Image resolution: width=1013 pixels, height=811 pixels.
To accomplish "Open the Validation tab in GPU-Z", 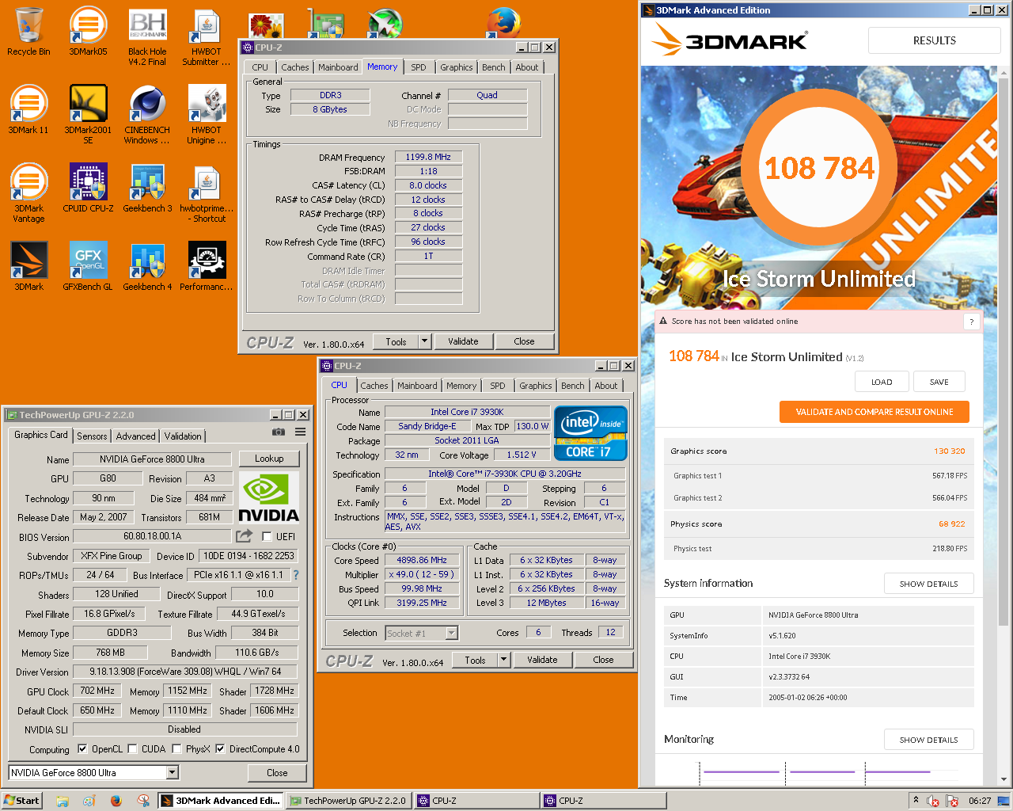I will 183,436.
